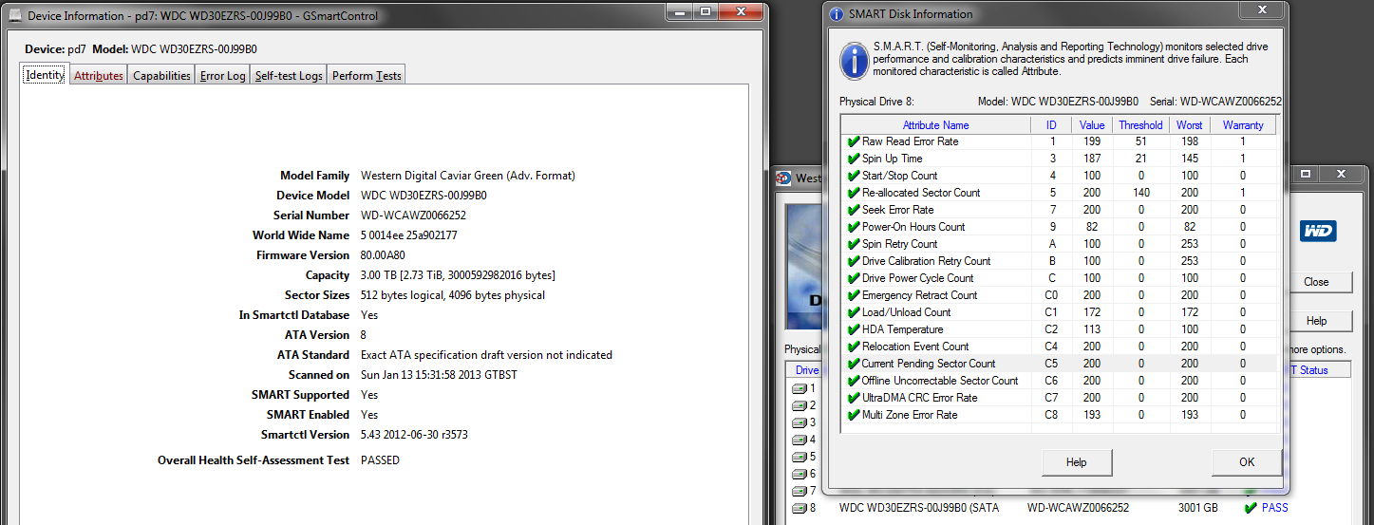The height and width of the screenshot is (525, 1374).
Task: Click the Drive column header in WD window
Action: tap(807, 370)
